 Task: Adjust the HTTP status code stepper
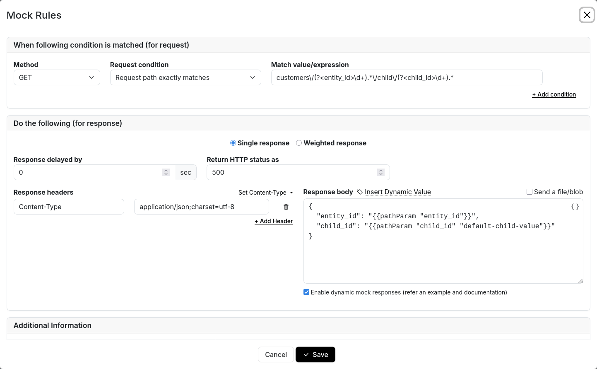[x=381, y=172]
